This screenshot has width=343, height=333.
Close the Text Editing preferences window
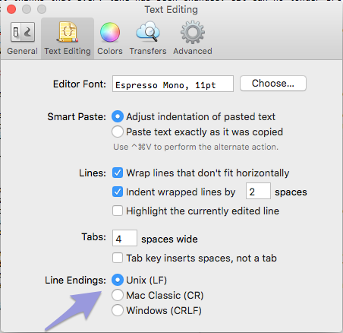(11, 9)
